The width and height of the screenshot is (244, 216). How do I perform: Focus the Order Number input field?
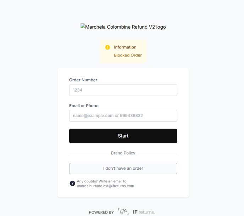pos(123,90)
